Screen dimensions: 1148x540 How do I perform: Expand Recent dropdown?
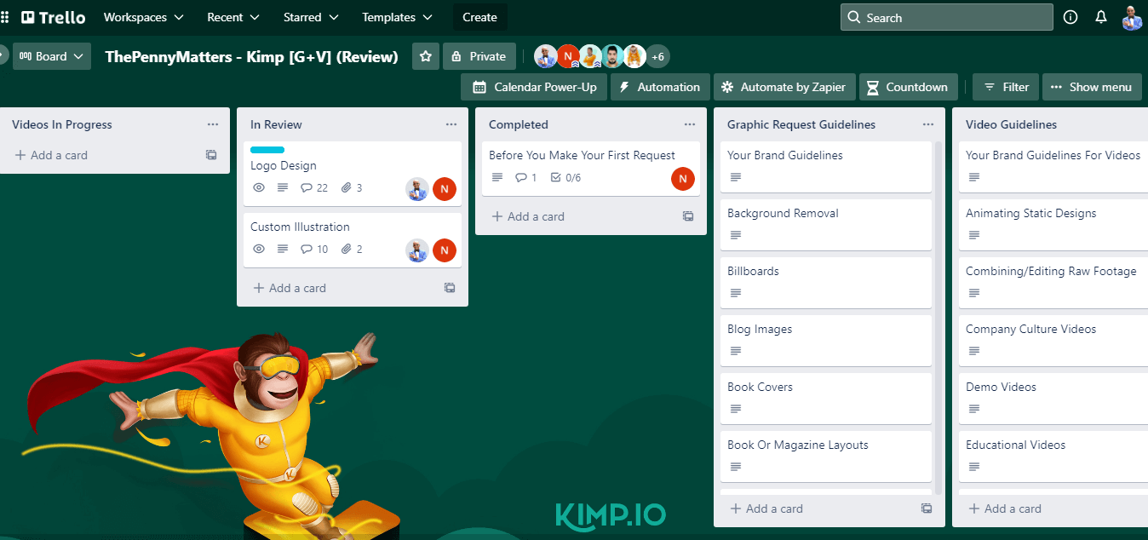pyautogui.click(x=235, y=17)
